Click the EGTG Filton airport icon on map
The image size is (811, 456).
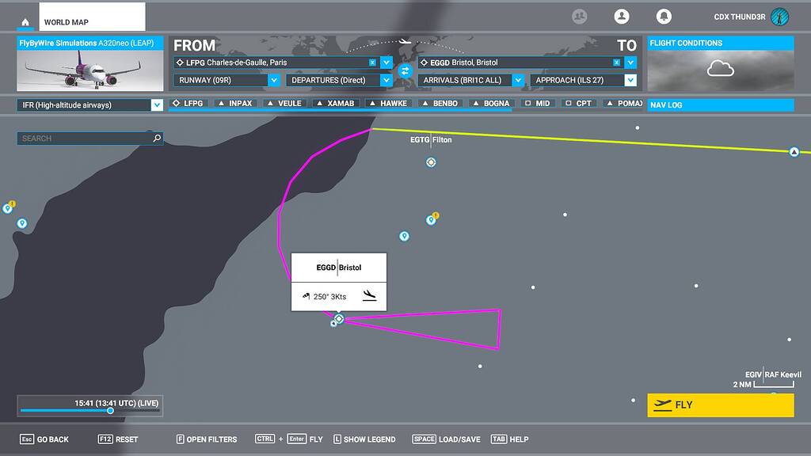430,161
